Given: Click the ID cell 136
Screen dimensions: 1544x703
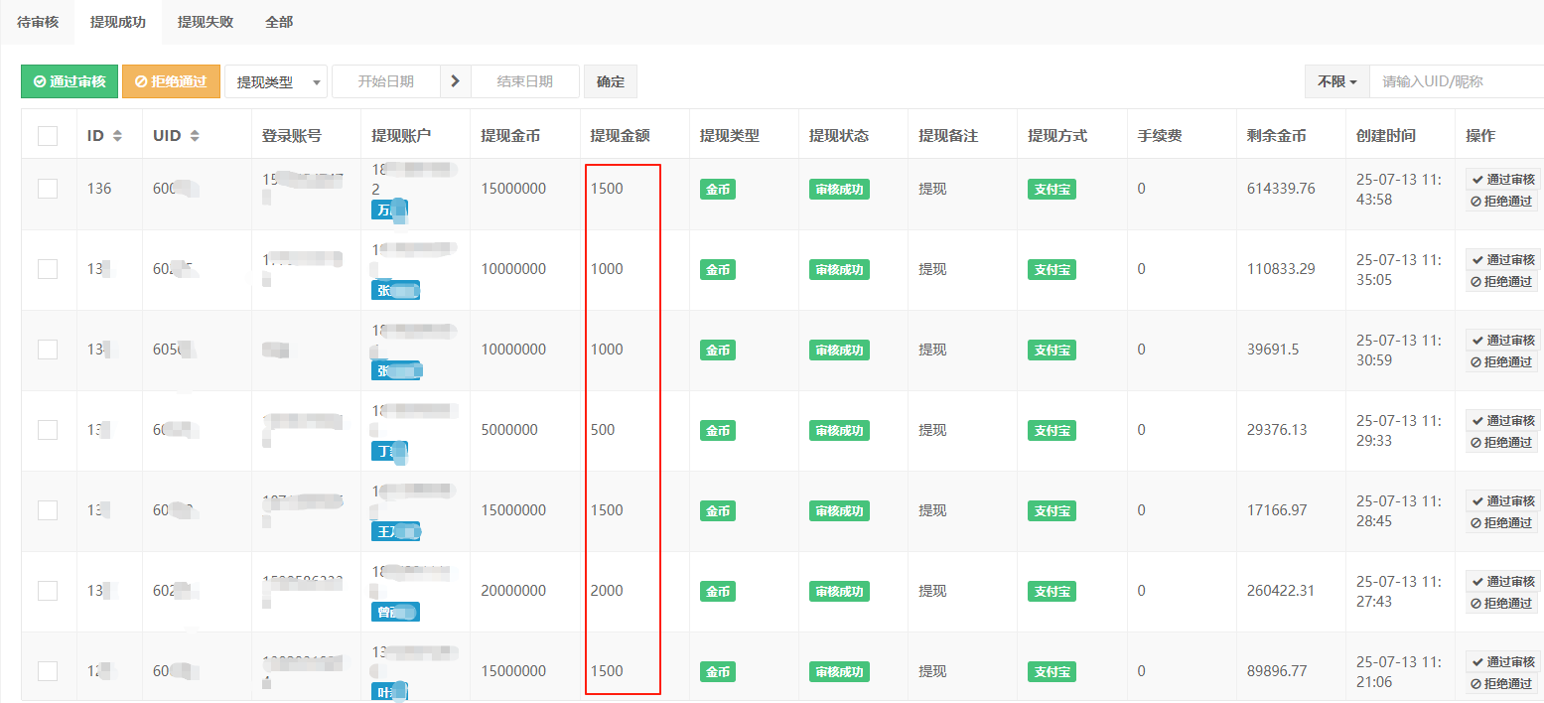Looking at the screenshot, I should coord(99,188).
